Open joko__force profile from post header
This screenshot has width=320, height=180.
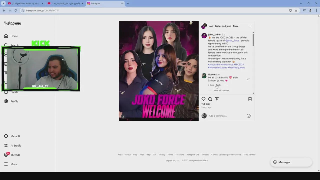pyautogui.click(x=232, y=26)
